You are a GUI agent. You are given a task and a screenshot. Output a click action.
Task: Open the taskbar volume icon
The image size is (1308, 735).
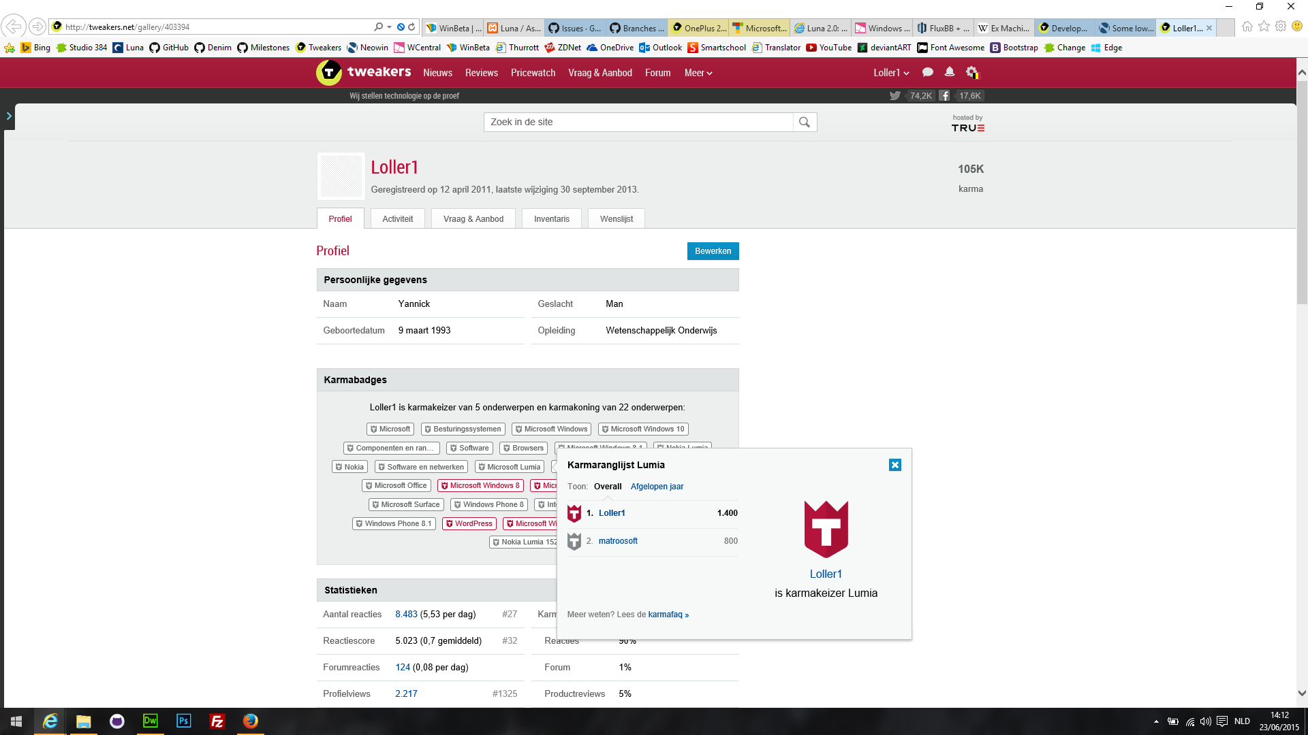pos(1206,721)
